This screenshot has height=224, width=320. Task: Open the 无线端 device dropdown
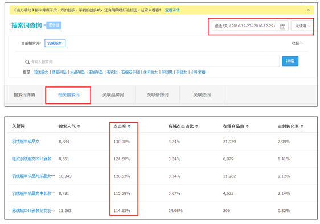[x=302, y=26]
